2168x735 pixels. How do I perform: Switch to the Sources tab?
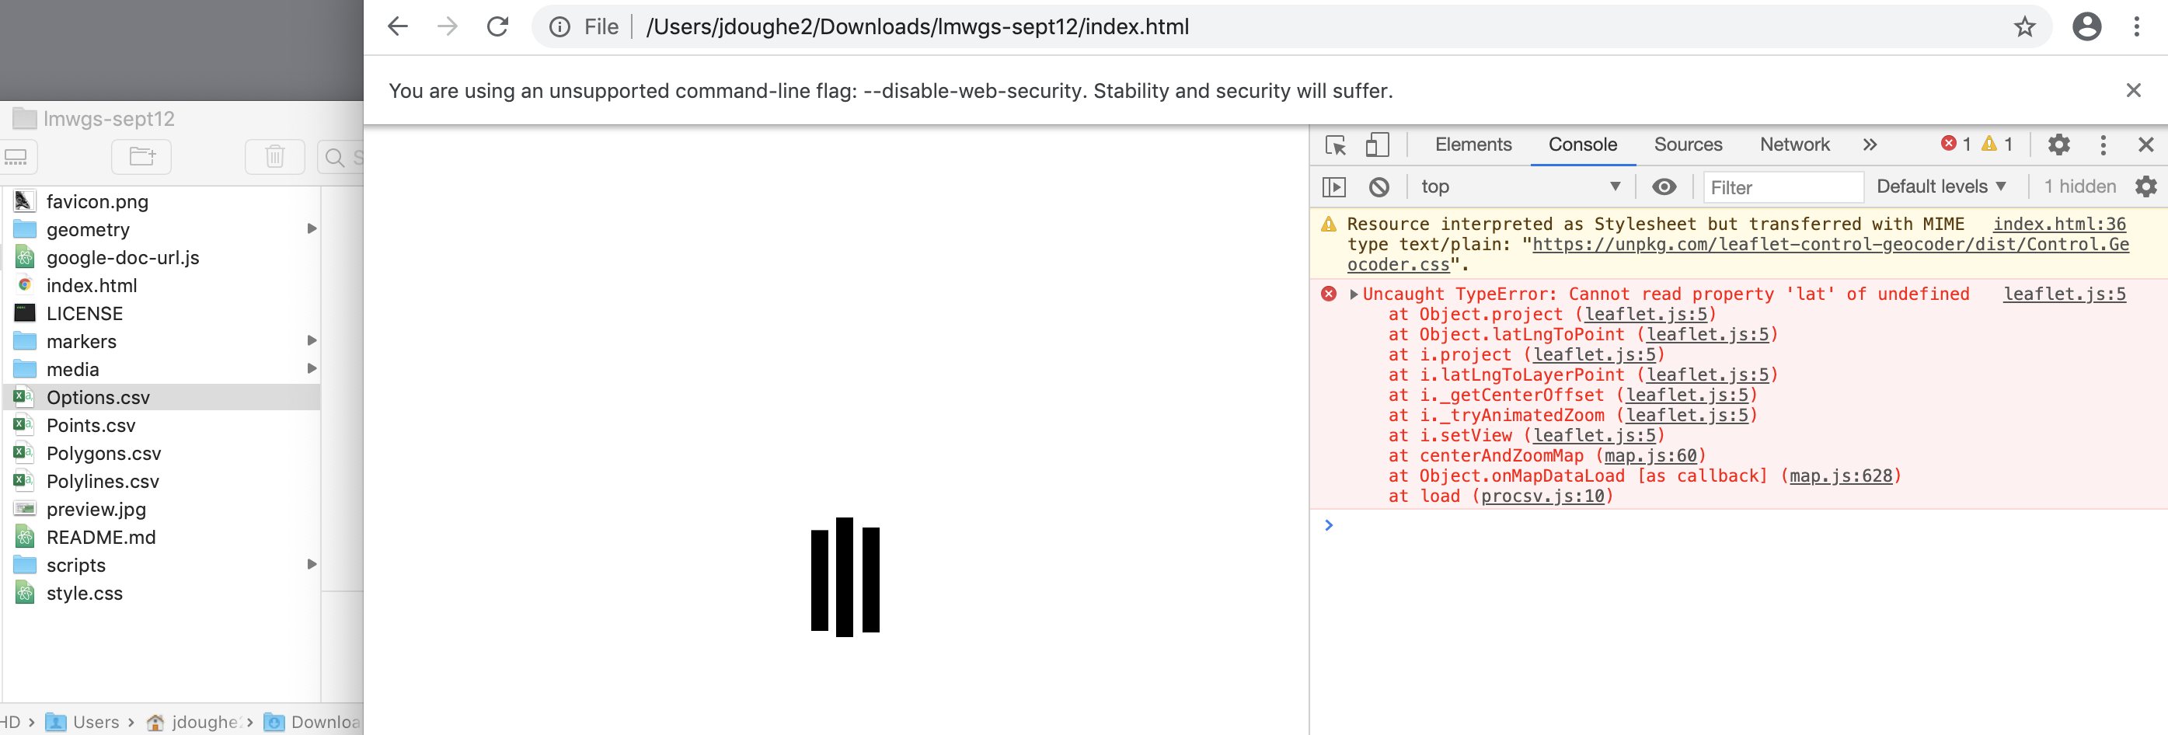(1688, 144)
